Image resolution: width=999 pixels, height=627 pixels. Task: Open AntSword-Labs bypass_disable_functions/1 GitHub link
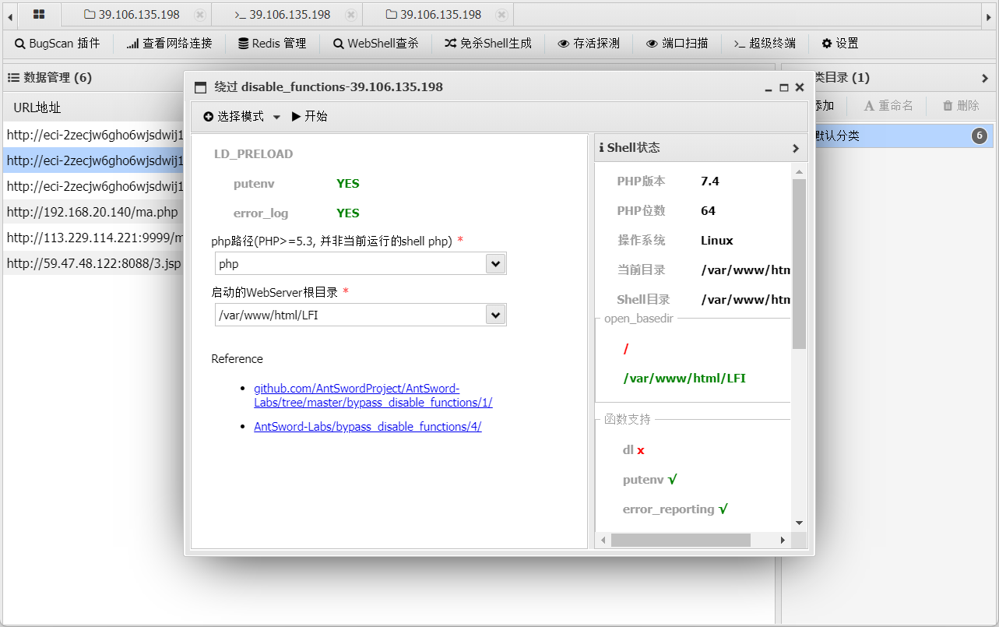tap(373, 396)
